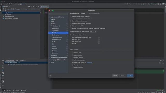
Task: Open the Project view dropdown
Action: click(6, 6)
